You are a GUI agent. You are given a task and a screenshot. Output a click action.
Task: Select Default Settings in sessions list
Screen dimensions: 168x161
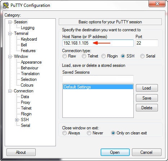(x=98, y=87)
